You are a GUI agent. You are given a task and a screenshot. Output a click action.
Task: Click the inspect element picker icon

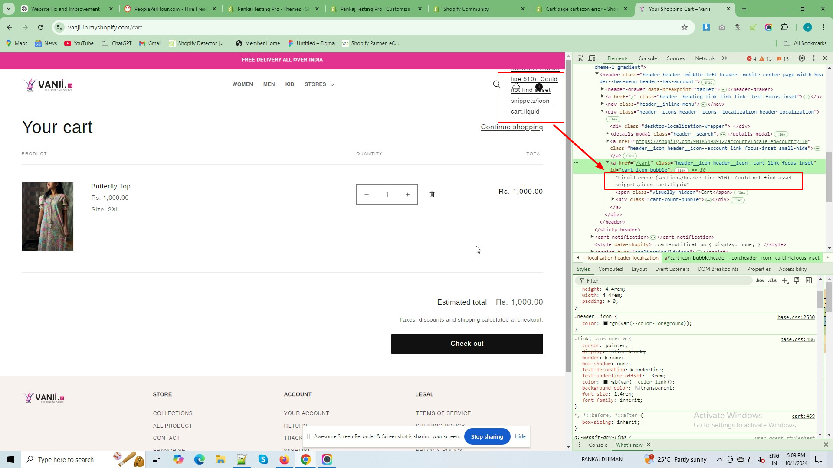(x=580, y=58)
